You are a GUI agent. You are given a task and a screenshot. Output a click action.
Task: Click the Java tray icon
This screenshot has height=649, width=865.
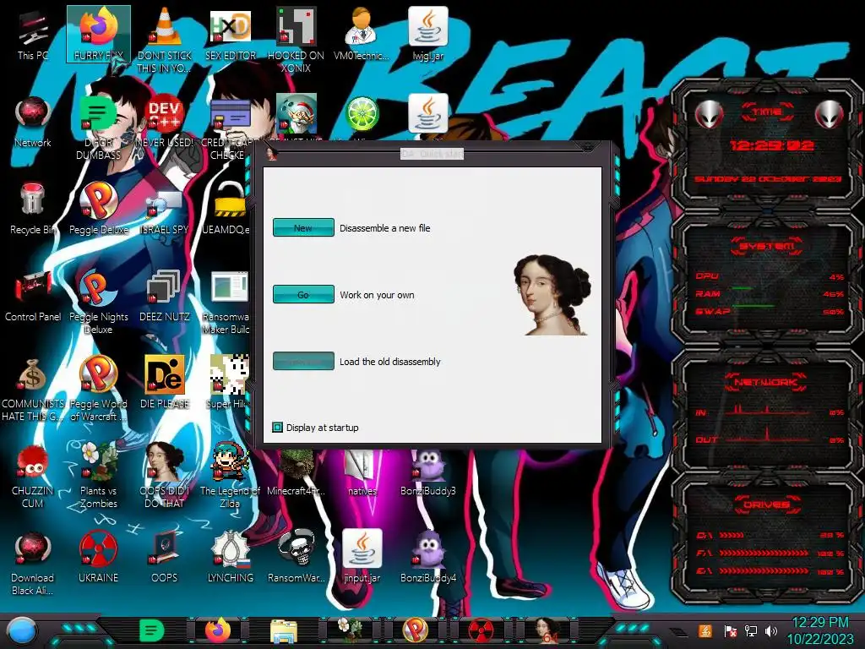[x=705, y=630]
